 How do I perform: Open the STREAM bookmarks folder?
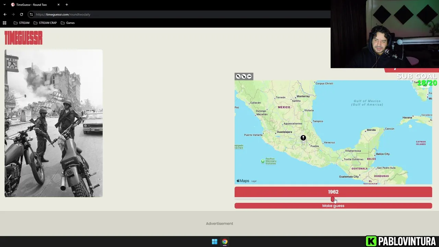click(21, 23)
